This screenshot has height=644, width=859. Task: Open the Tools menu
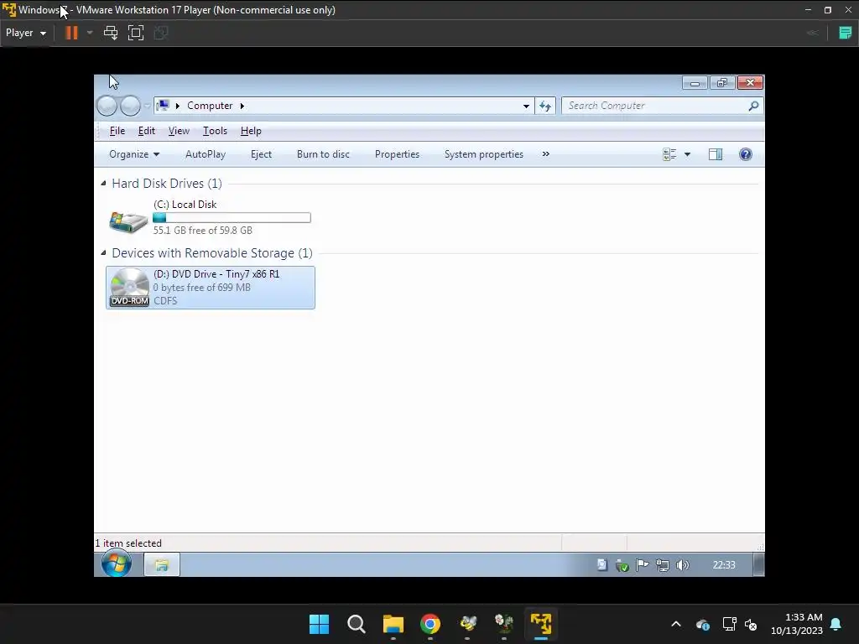pos(215,131)
